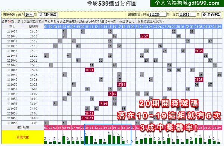Viewport: 224px width, 146px height.
Task: Click gray cell 29 in row 111039
Action: 174,31
